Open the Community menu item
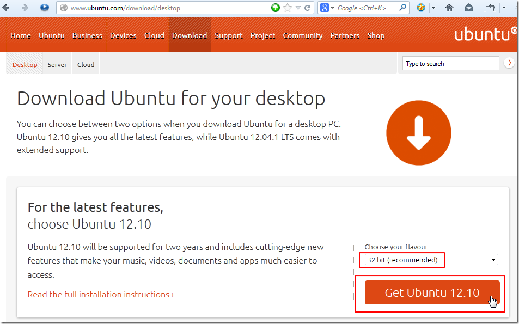519x324 pixels. coord(303,35)
